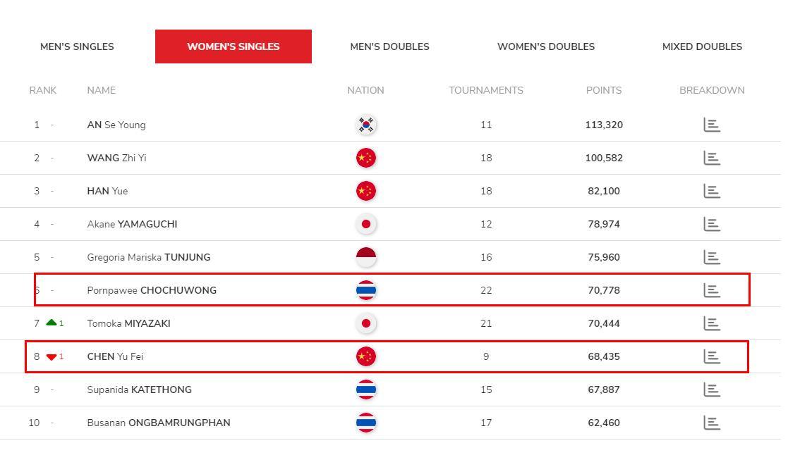Viewport: 788px width, 455px height.
Task: Click Indonesia flag in TUNJUNG row
Action: [366, 257]
